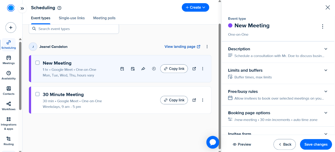Open three-dot menu on 30 Minute Meeting card

coord(203,100)
